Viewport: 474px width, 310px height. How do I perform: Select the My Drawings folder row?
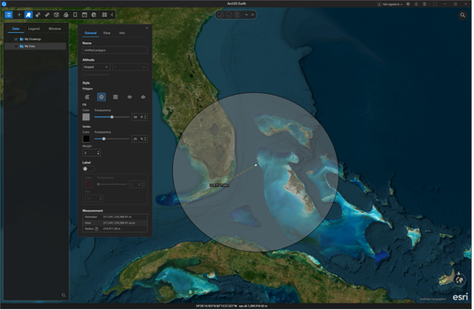pyautogui.click(x=36, y=39)
